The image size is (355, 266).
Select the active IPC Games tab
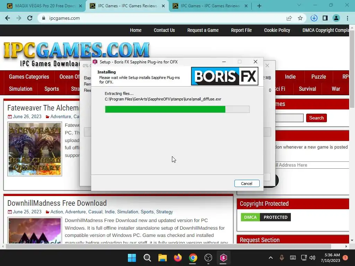pos(127,6)
